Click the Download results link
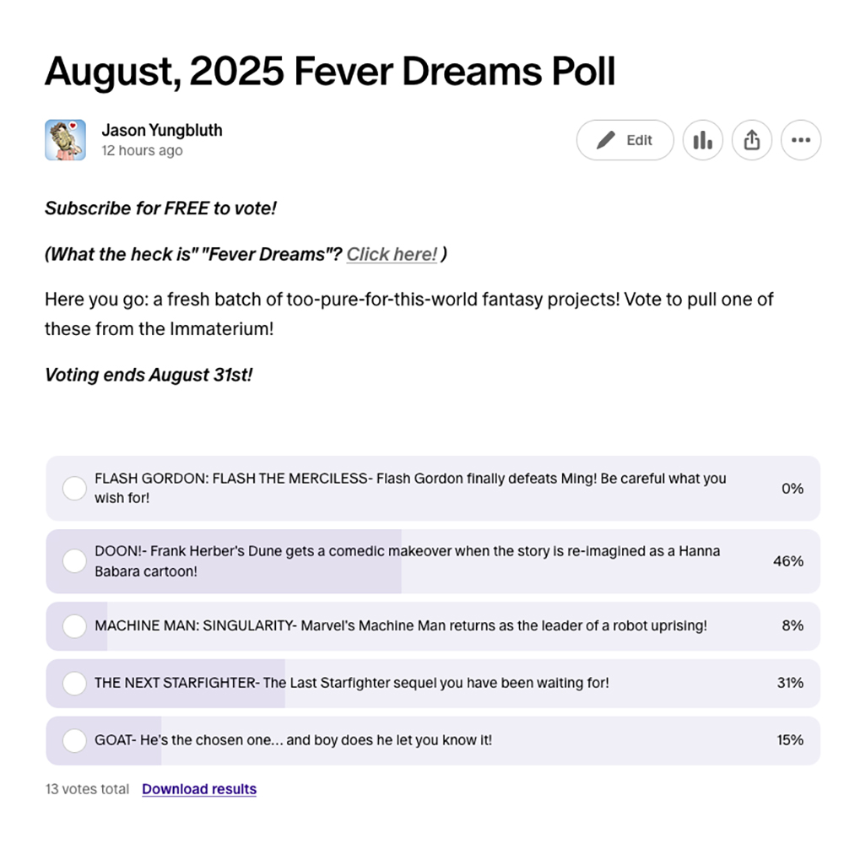 coord(199,789)
